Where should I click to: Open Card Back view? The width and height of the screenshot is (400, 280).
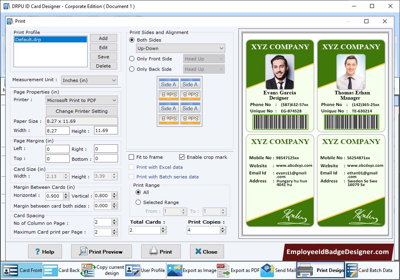pos(62,270)
